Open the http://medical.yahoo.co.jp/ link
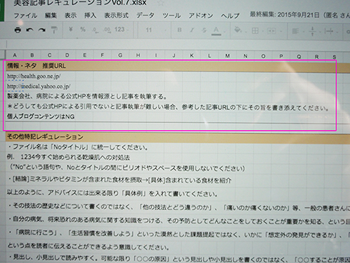Viewport: 350px width, 263px height. click(39, 86)
